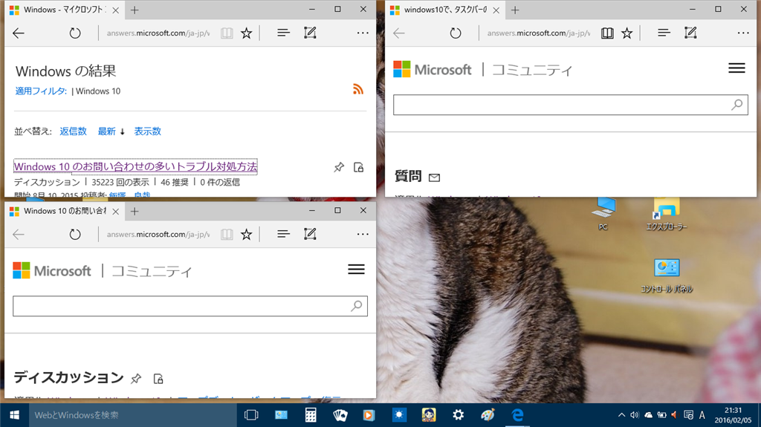Open Settings gear on the taskbar
The height and width of the screenshot is (427, 761).
[458, 415]
